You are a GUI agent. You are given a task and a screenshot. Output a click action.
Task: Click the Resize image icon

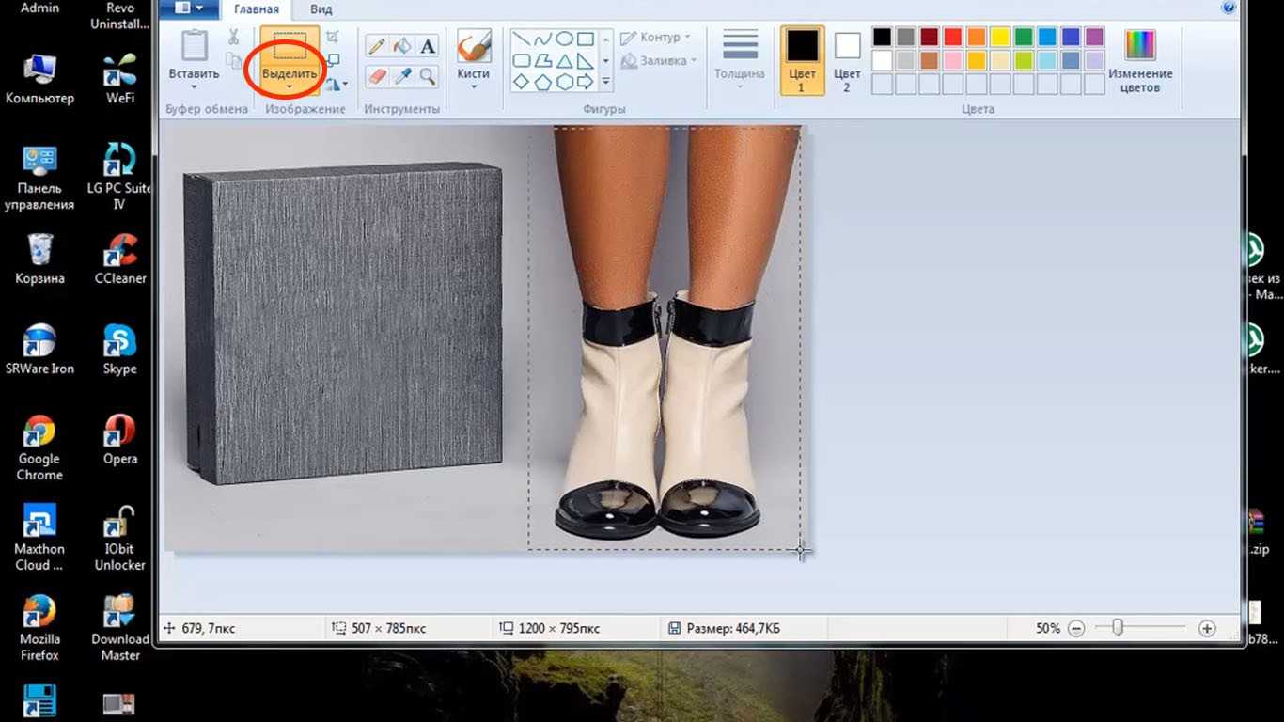[x=333, y=61]
